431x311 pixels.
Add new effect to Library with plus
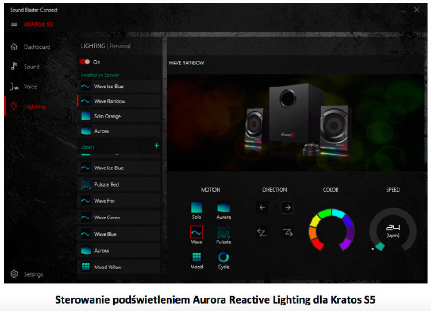157,146
